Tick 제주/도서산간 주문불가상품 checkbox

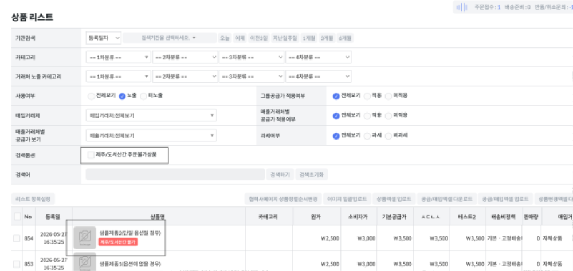[x=91, y=155]
